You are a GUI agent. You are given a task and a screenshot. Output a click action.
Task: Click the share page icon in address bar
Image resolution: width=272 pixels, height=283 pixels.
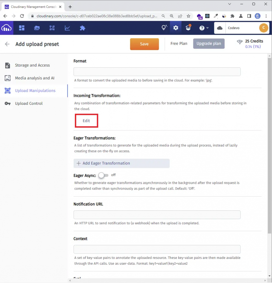180,16
